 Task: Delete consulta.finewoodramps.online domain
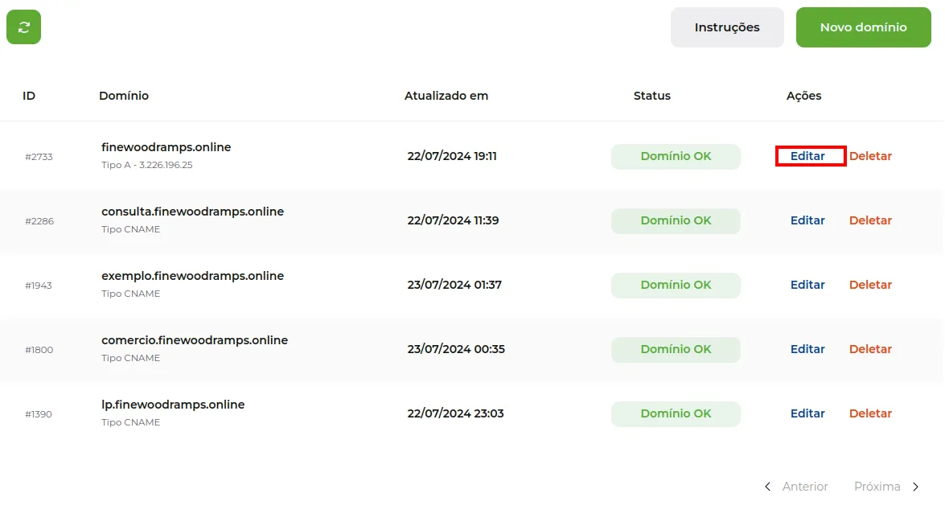pos(870,220)
